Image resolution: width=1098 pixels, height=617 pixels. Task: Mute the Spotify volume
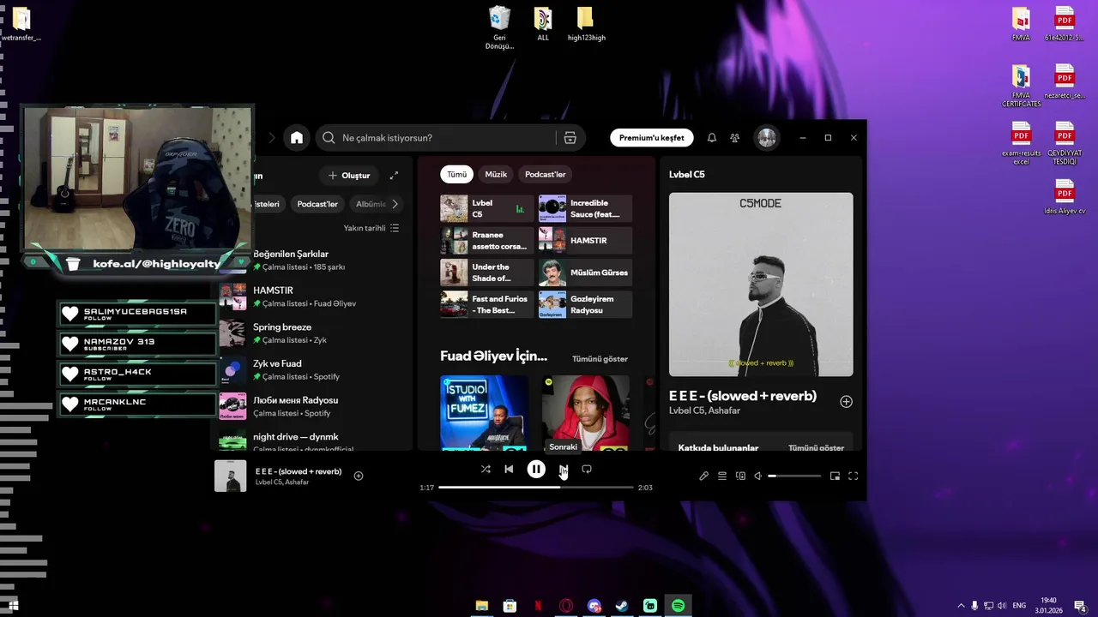758,476
